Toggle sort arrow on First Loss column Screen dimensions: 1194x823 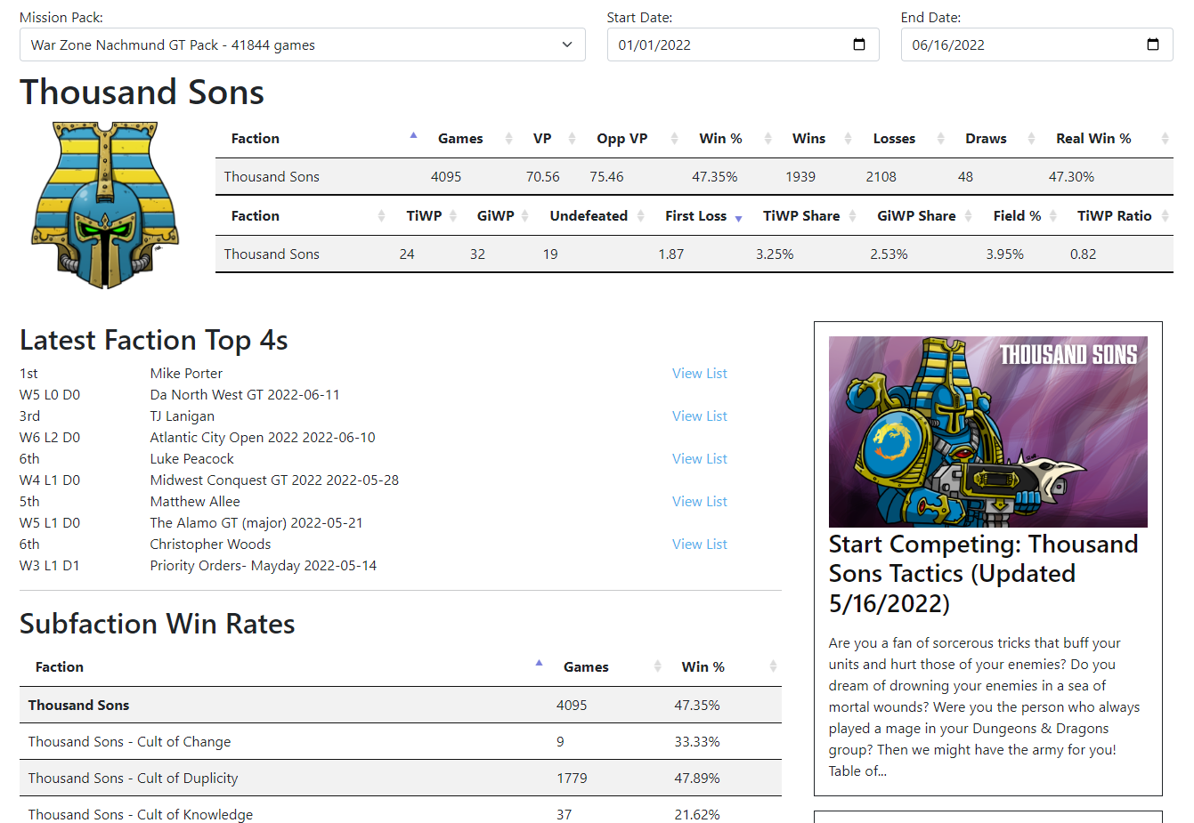pos(738,217)
